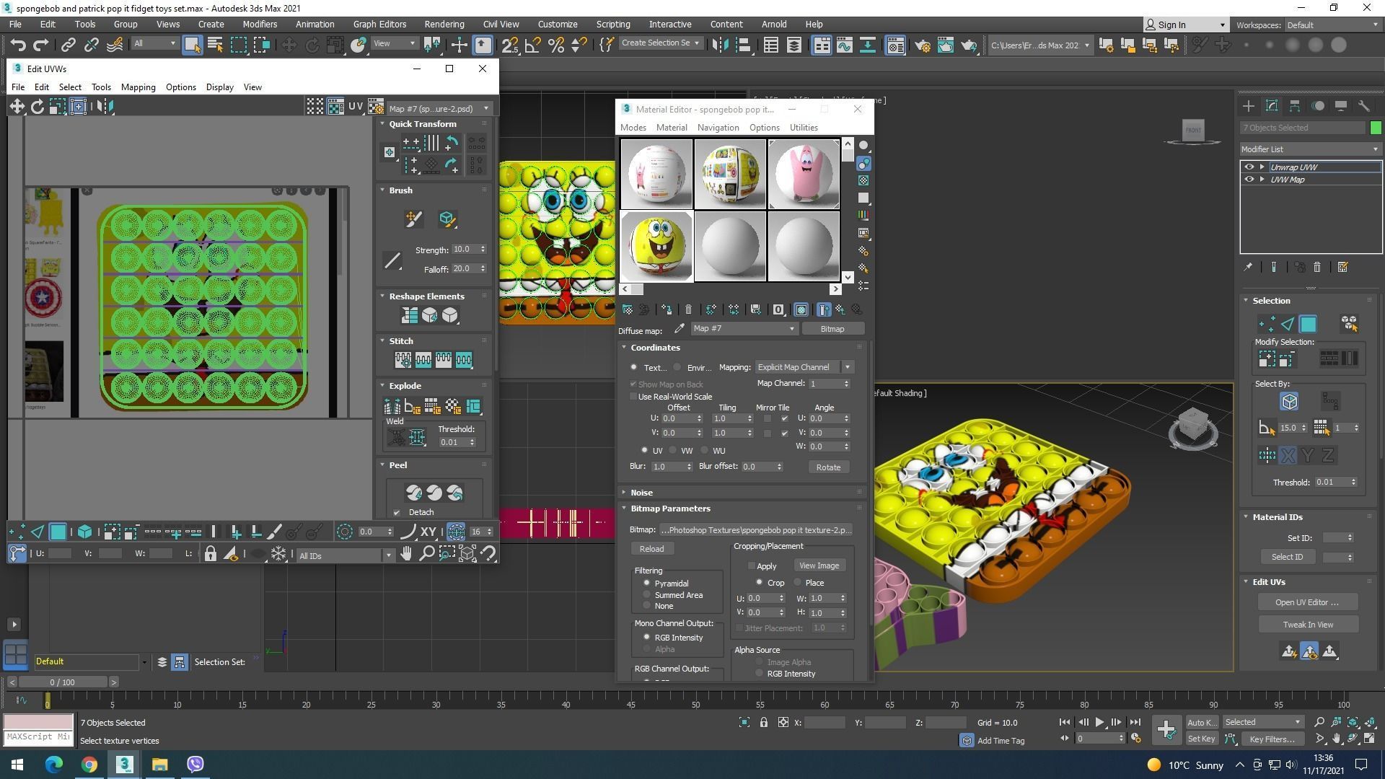Open the Render Setup teapot icon
This screenshot has width=1385, height=779.
[x=923, y=45]
